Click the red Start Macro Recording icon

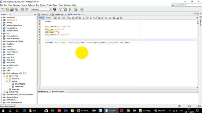click(x=106, y=18)
